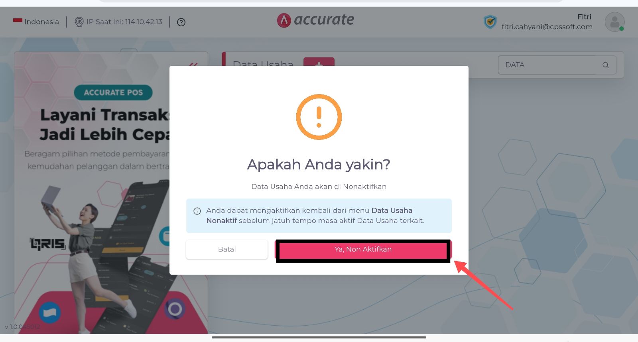
Task: Collapse the promo side panel chevrons
Action: tap(193, 64)
